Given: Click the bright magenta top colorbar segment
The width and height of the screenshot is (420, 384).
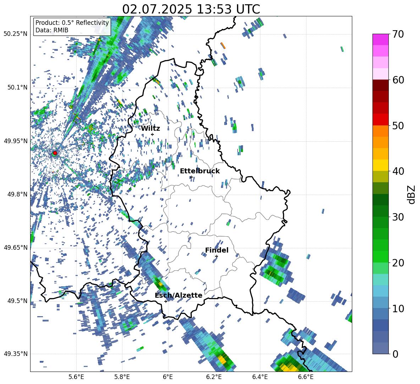Looking at the screenshot, I should click(380, 39).
